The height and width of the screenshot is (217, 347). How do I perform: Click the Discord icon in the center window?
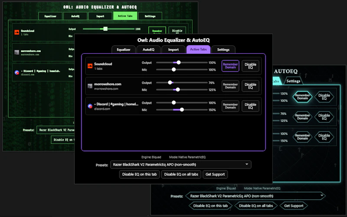click(x=90, y=106)
